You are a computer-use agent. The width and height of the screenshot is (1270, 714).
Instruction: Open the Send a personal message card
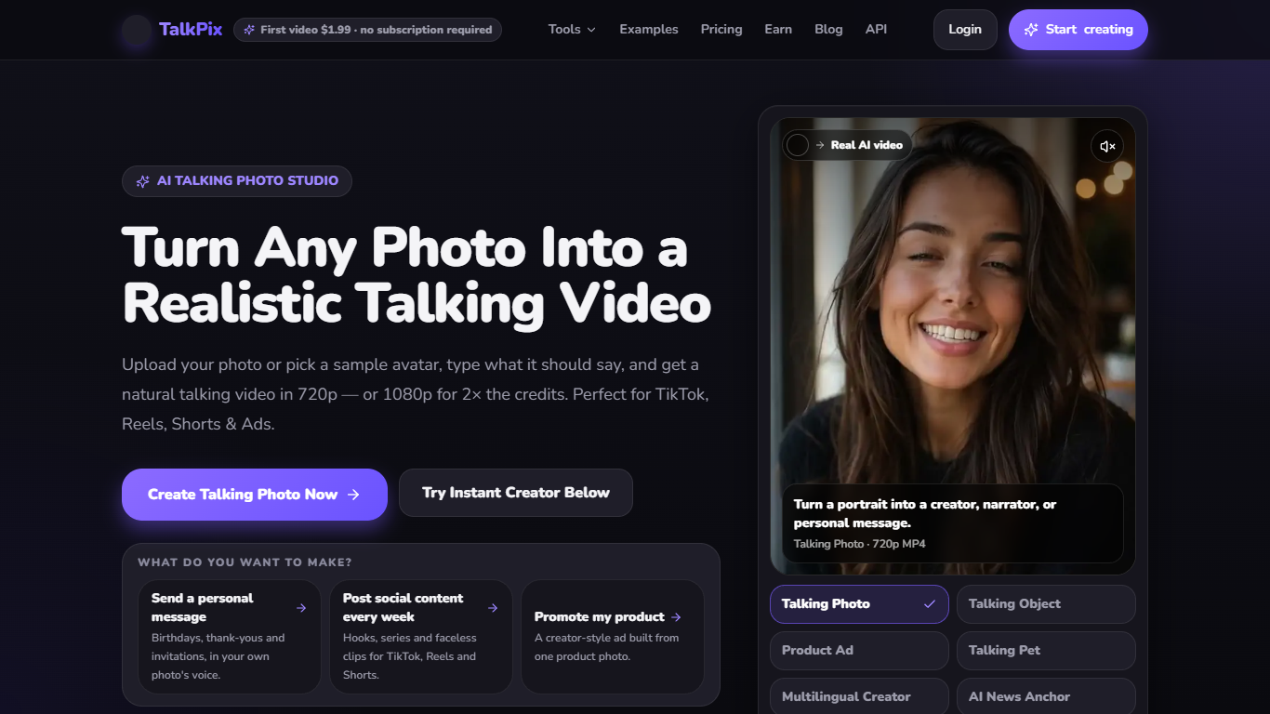coord(230,637)
